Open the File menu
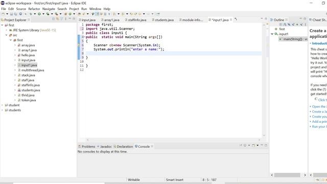 pos(4,9)
